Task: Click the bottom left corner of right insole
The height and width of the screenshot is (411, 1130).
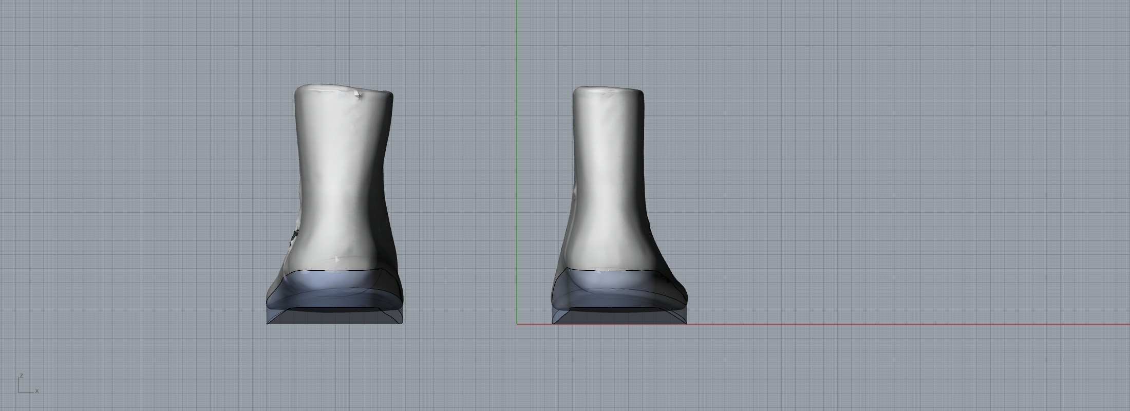Action: [553, 323]
